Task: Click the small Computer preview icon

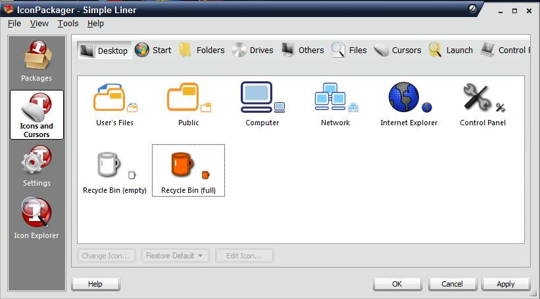Action: (280, 108)
